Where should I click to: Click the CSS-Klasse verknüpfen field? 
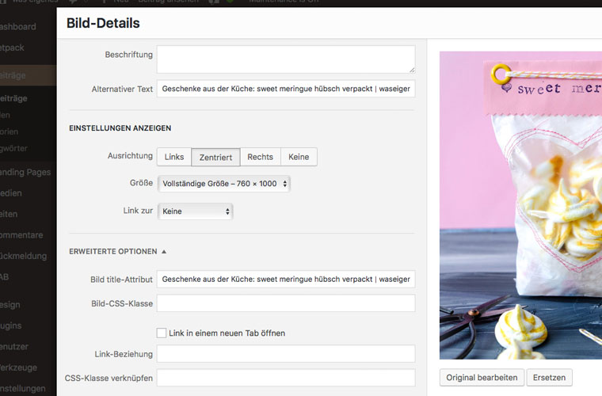(x=285, y=378)
